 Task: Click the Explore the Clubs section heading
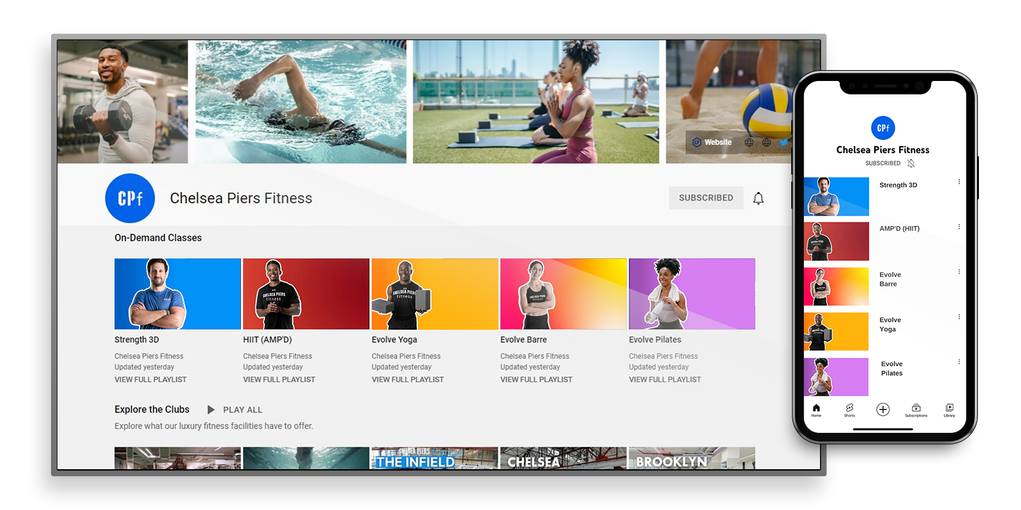click(x=152, y=409)
